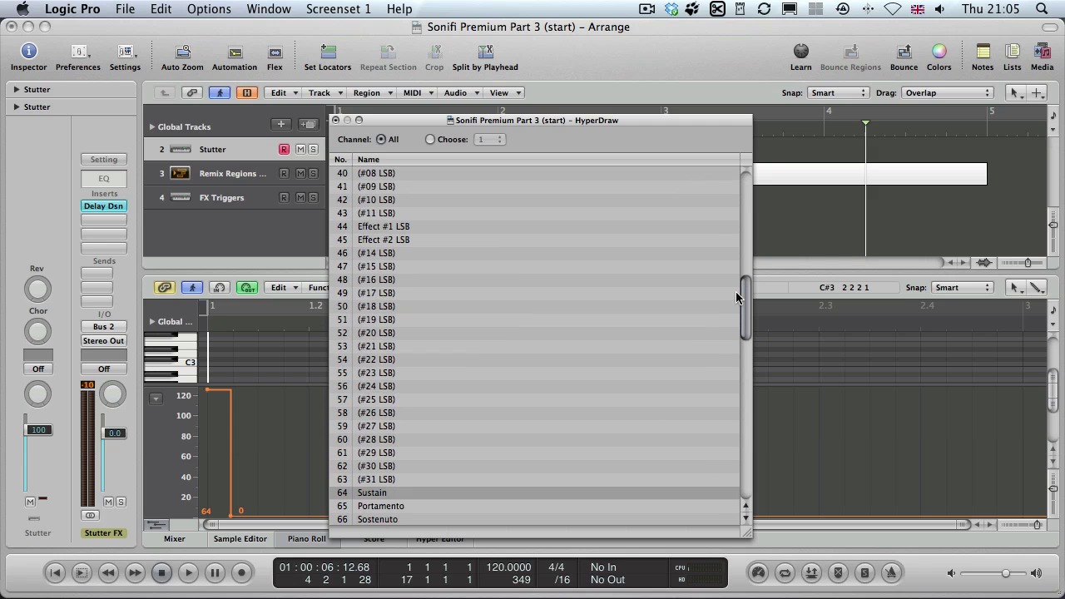Image resolution: width=1065 pixels, height=599 pixels.
Task: Select the Sustain row in HyperDraw list
Action: click(x=535, y=493)
